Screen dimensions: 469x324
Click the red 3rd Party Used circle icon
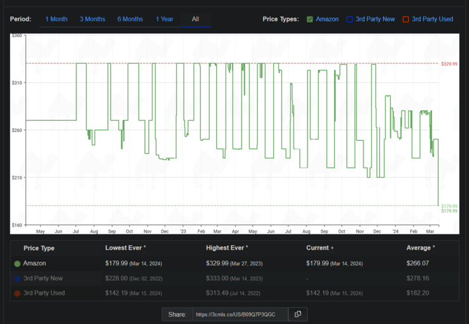[x=17, y=293]
